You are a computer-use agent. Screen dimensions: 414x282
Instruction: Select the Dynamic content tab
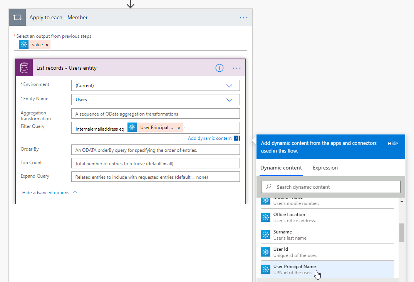coord(281,168)
